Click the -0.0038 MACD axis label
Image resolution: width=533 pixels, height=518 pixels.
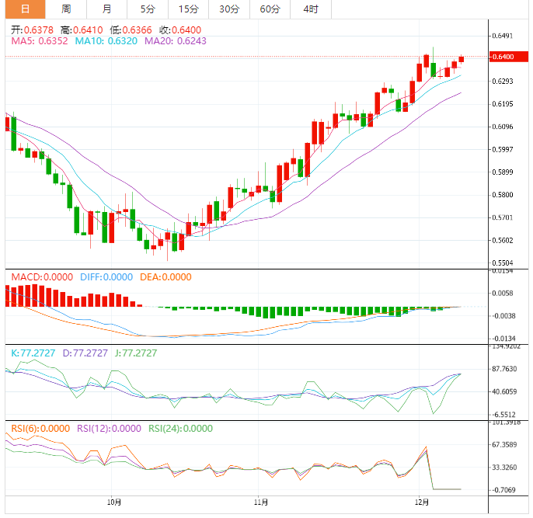pos(503,316)
